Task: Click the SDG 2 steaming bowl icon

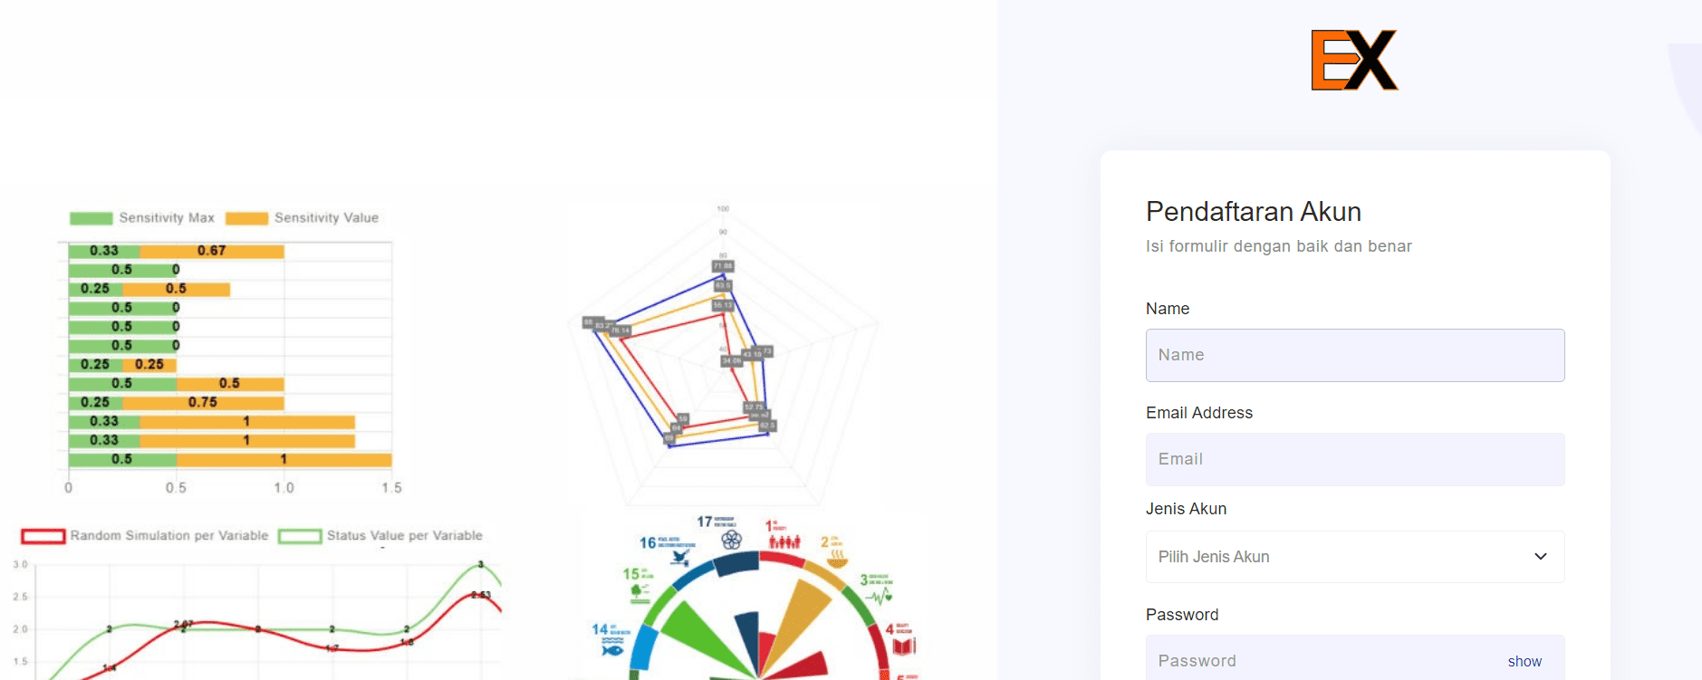Action: pos(837,556)
